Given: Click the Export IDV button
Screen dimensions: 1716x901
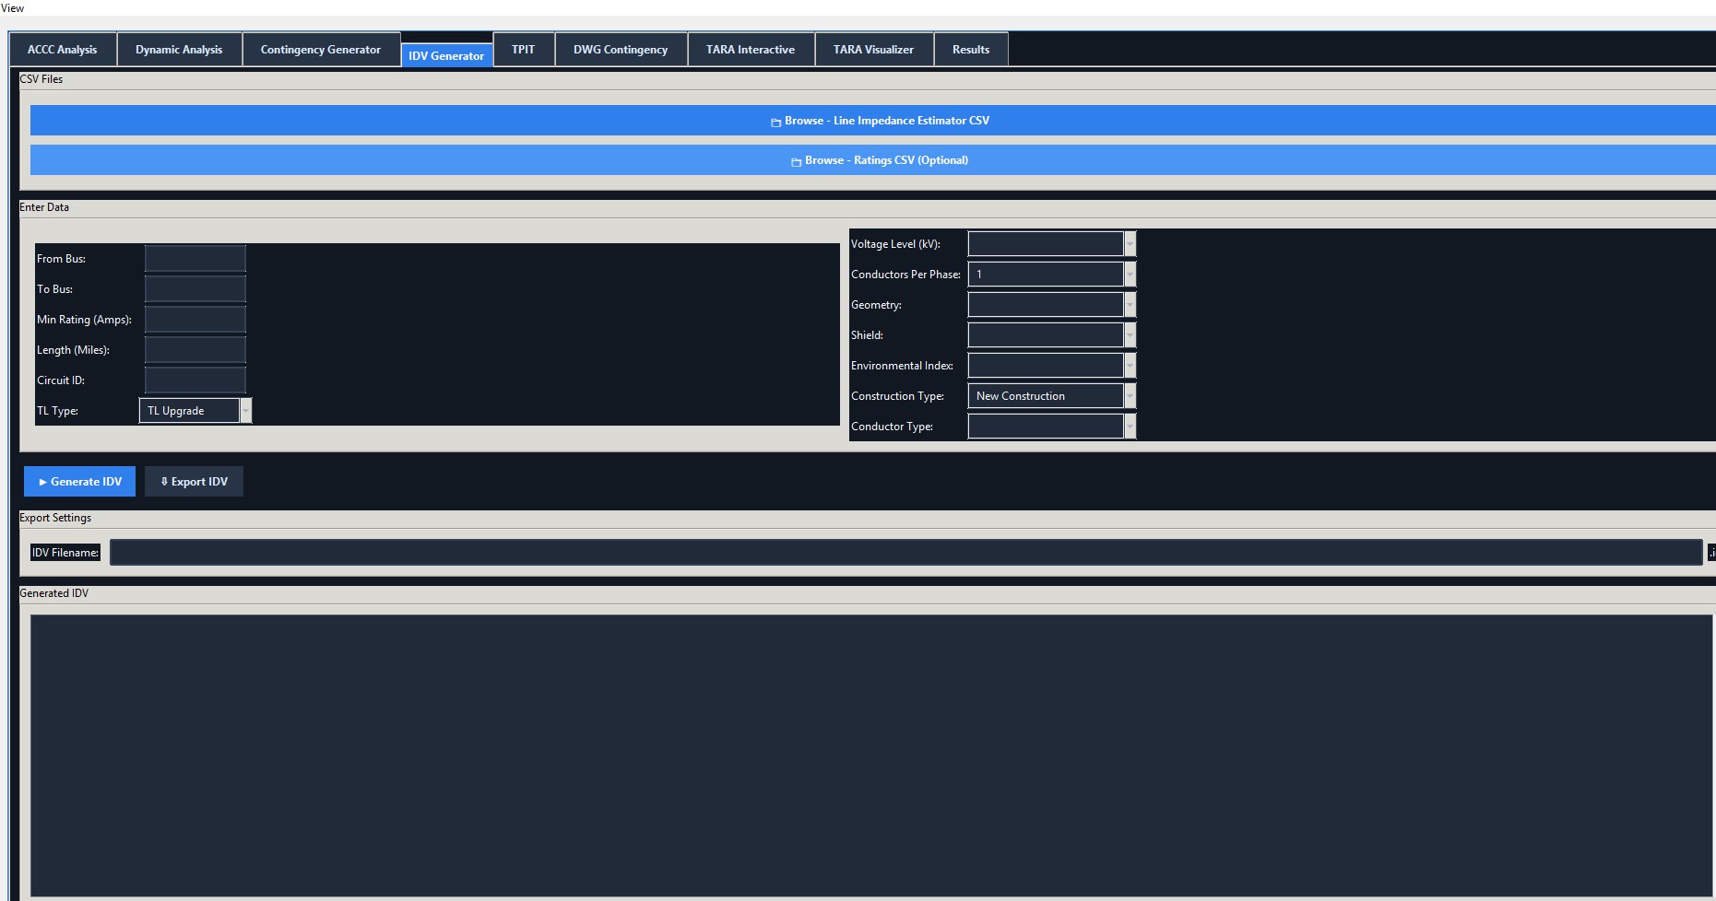Looking at the screenshot, I should tap(195, 482).
